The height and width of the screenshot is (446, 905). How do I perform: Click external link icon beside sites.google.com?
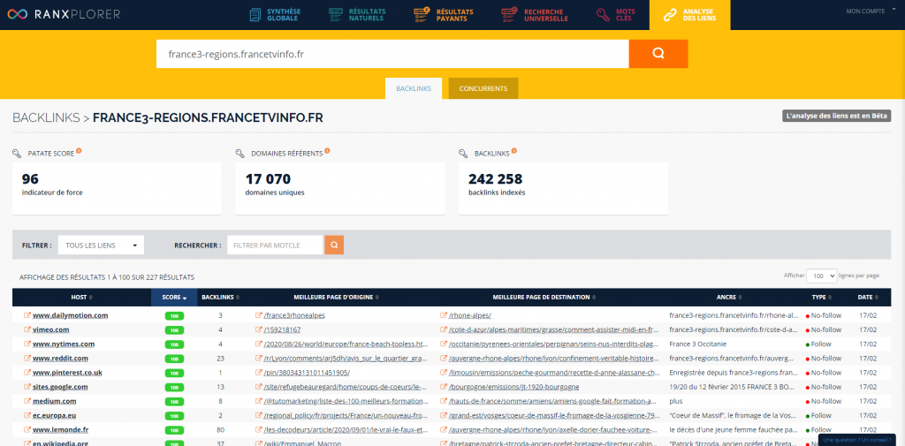27,387
